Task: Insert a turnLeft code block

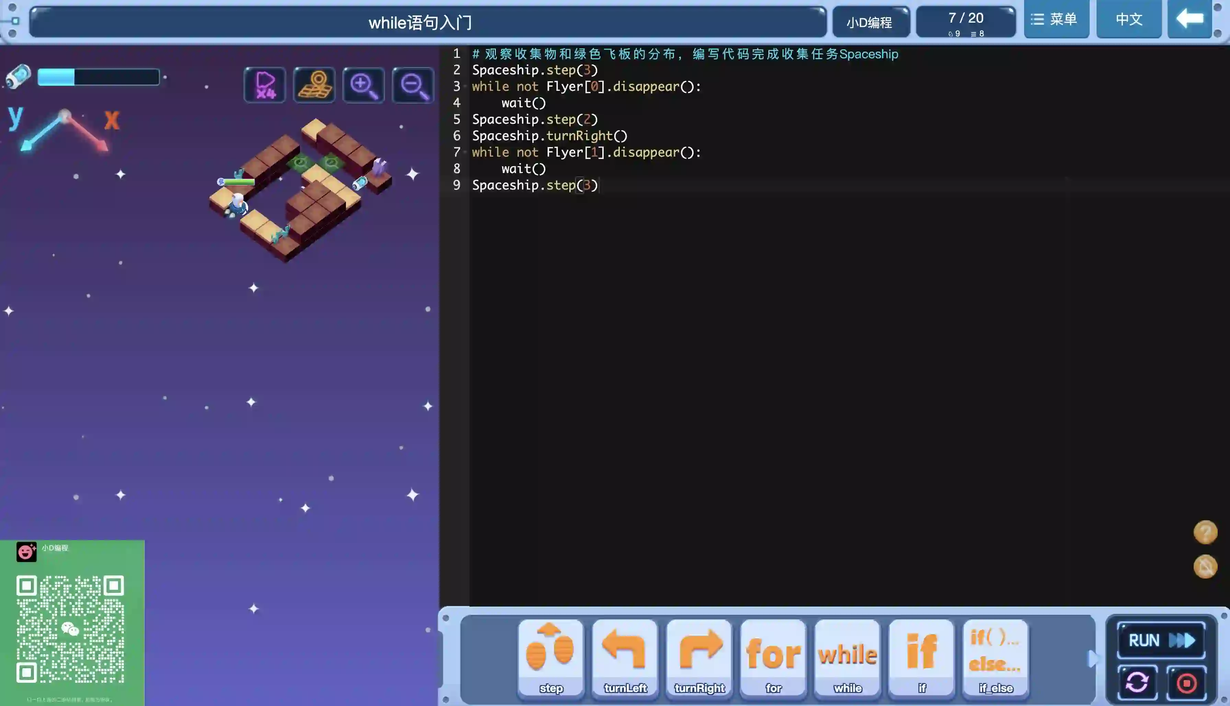Action: pos(625,657)
